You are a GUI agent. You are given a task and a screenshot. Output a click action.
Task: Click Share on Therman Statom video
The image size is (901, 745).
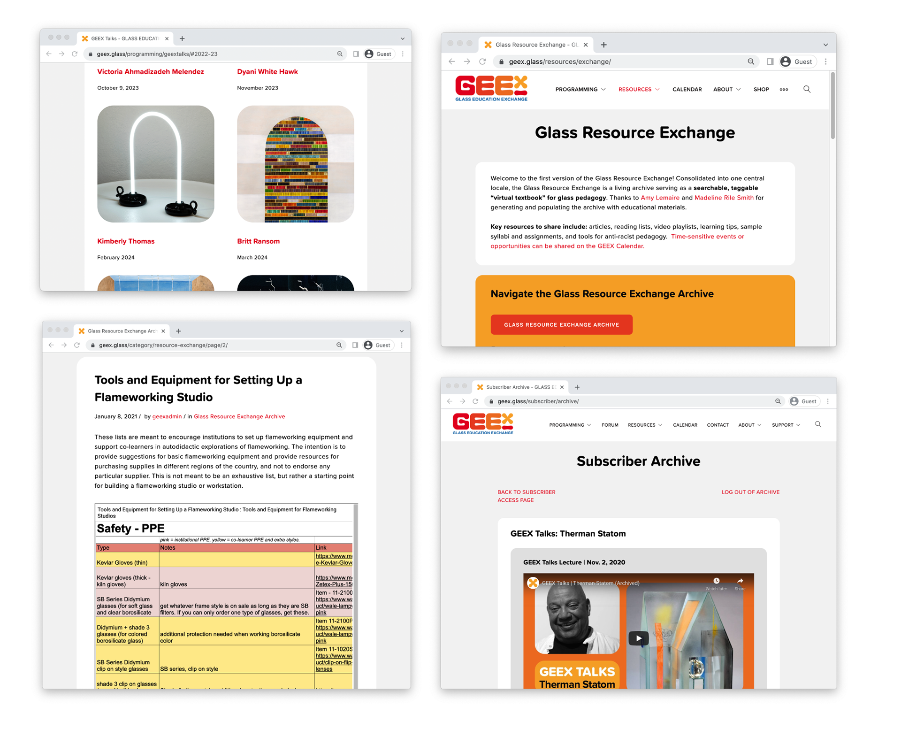[x=740, y=584]
